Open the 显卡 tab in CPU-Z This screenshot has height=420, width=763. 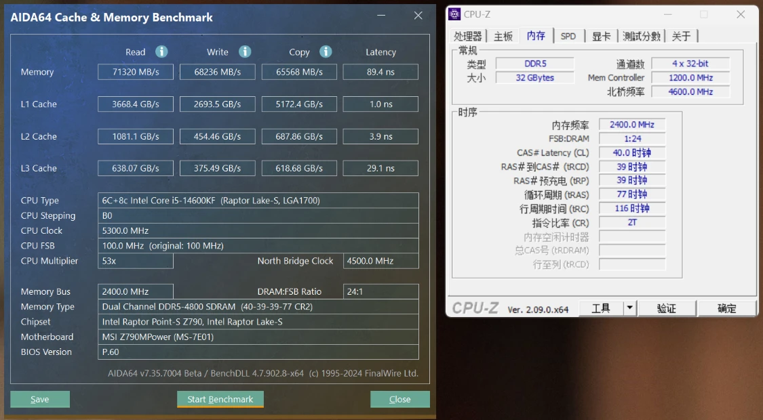pyautogui.click(x=601, y=36)
